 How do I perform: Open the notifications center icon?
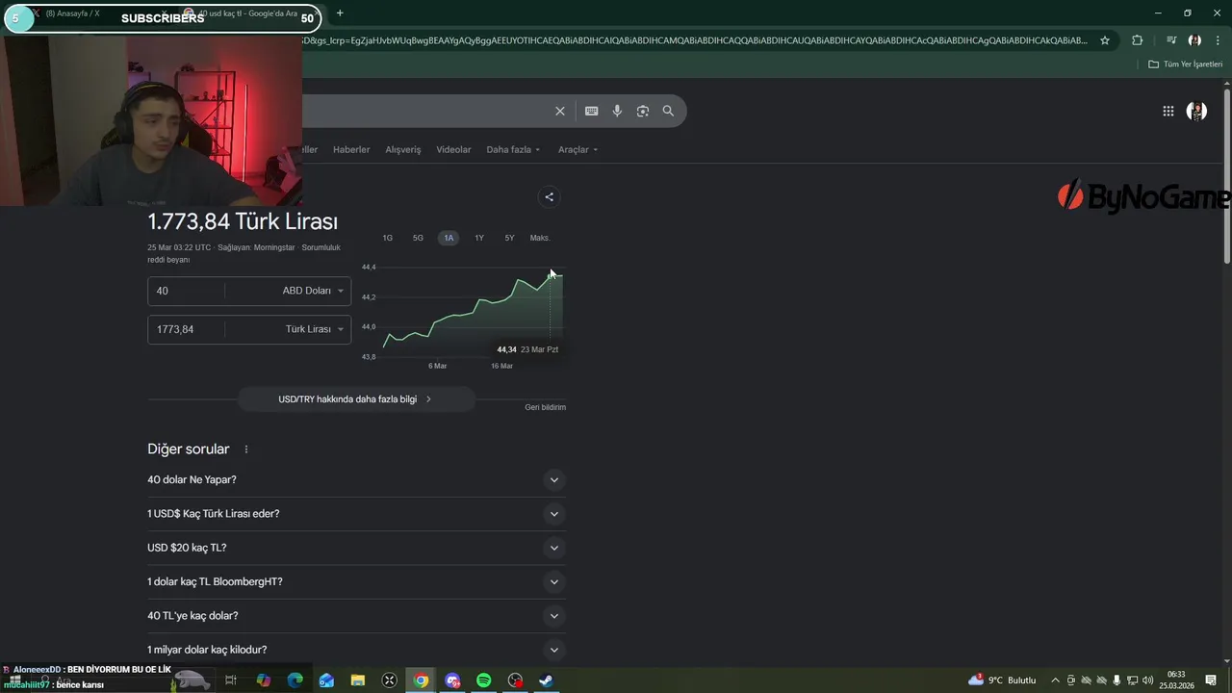pos(1211,680)
